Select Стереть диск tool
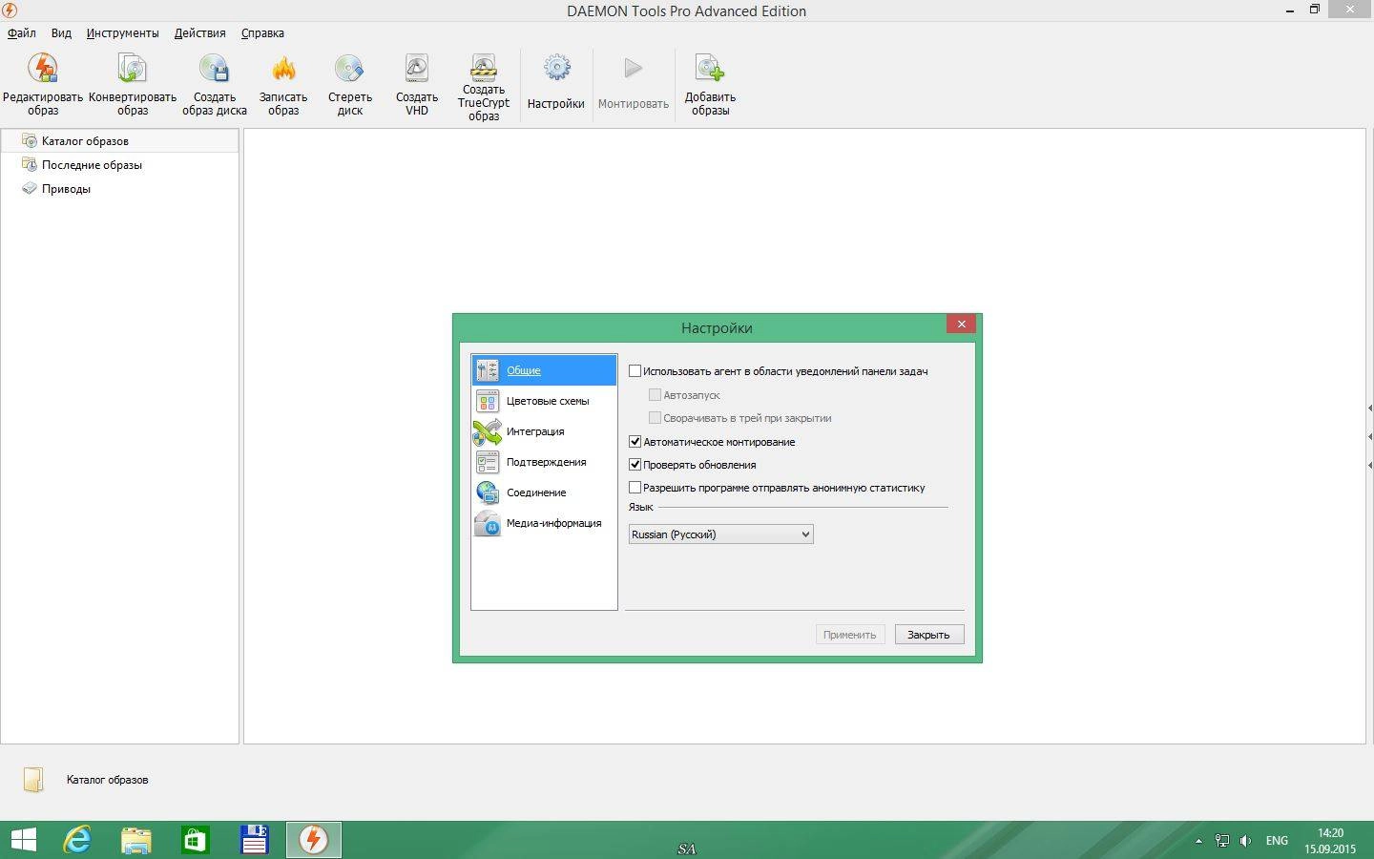 point(350,84)
